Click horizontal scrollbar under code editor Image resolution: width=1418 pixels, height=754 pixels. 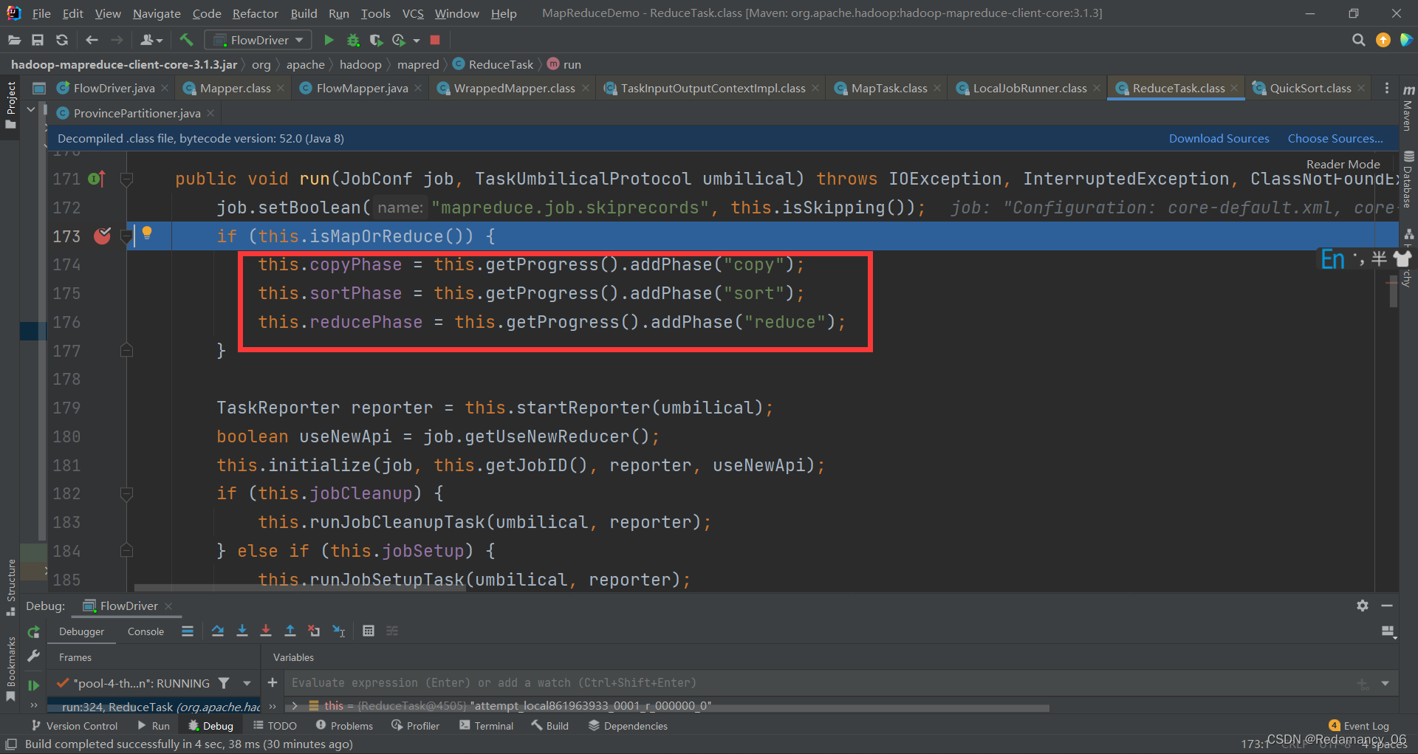pyautogui.click(x=300, y=589)
